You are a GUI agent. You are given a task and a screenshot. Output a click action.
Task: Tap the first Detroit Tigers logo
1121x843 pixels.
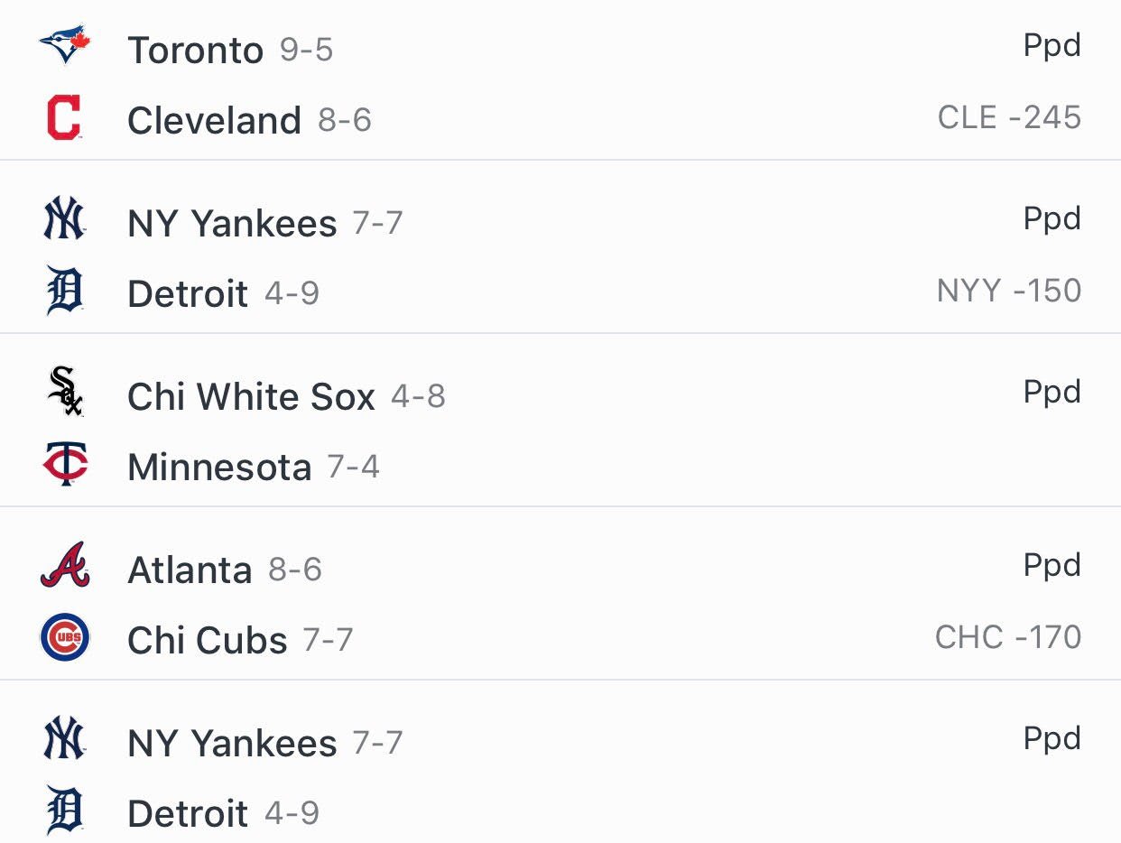[x=65, y=290]
